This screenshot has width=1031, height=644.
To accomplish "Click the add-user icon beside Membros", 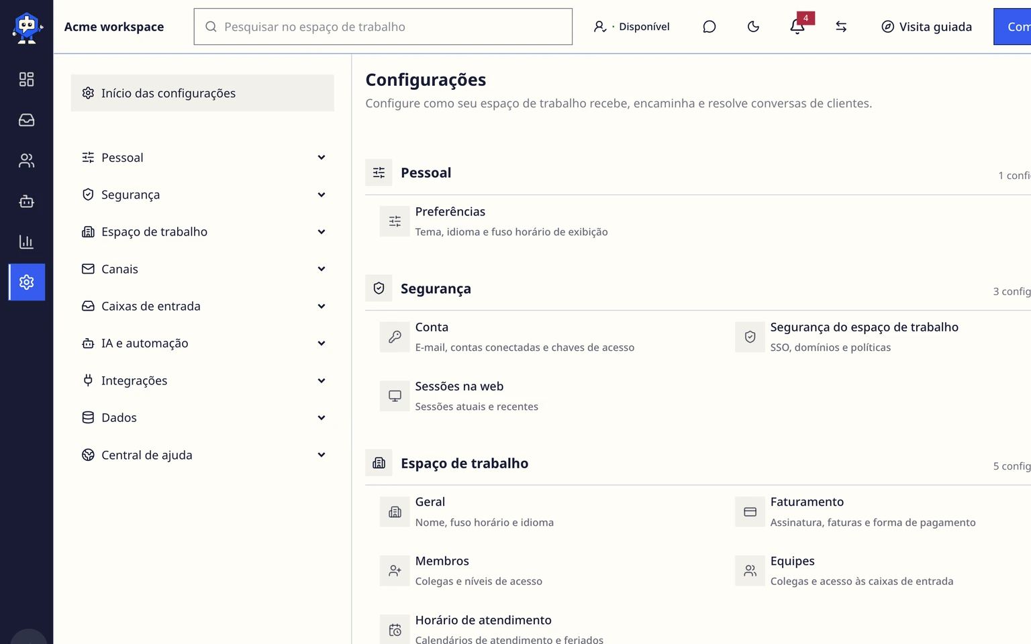I will pos(395,571).
